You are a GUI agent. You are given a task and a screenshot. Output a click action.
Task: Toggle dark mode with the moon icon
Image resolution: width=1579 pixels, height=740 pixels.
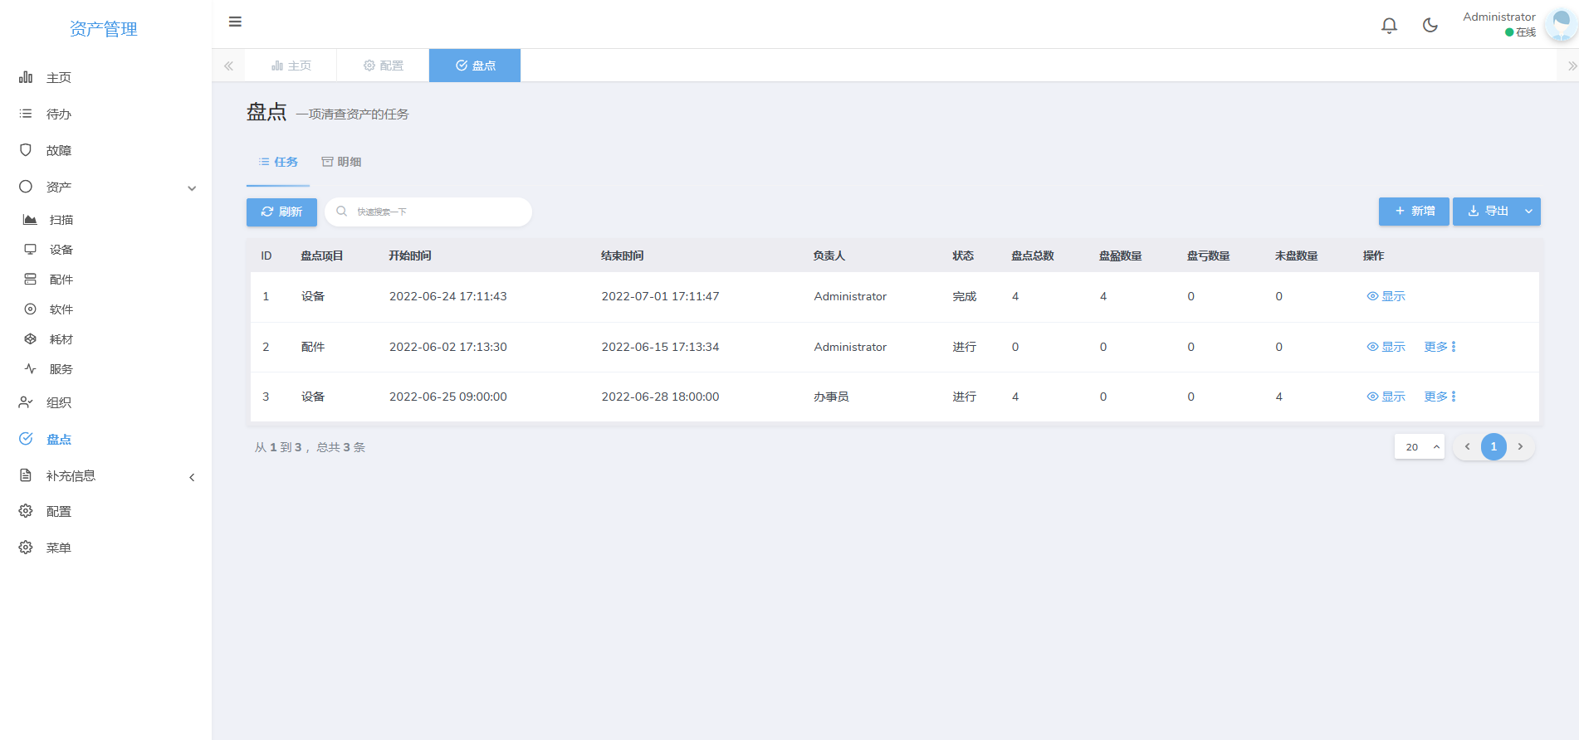[x=1430, y=26]
